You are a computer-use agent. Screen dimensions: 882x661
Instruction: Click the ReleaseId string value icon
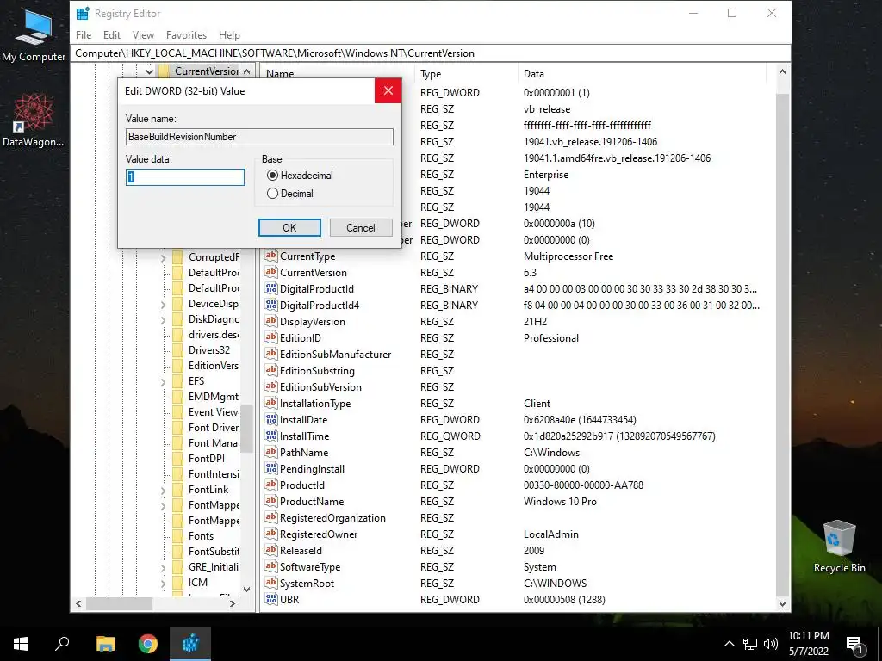pyautogui.click(x=271, y=550)
